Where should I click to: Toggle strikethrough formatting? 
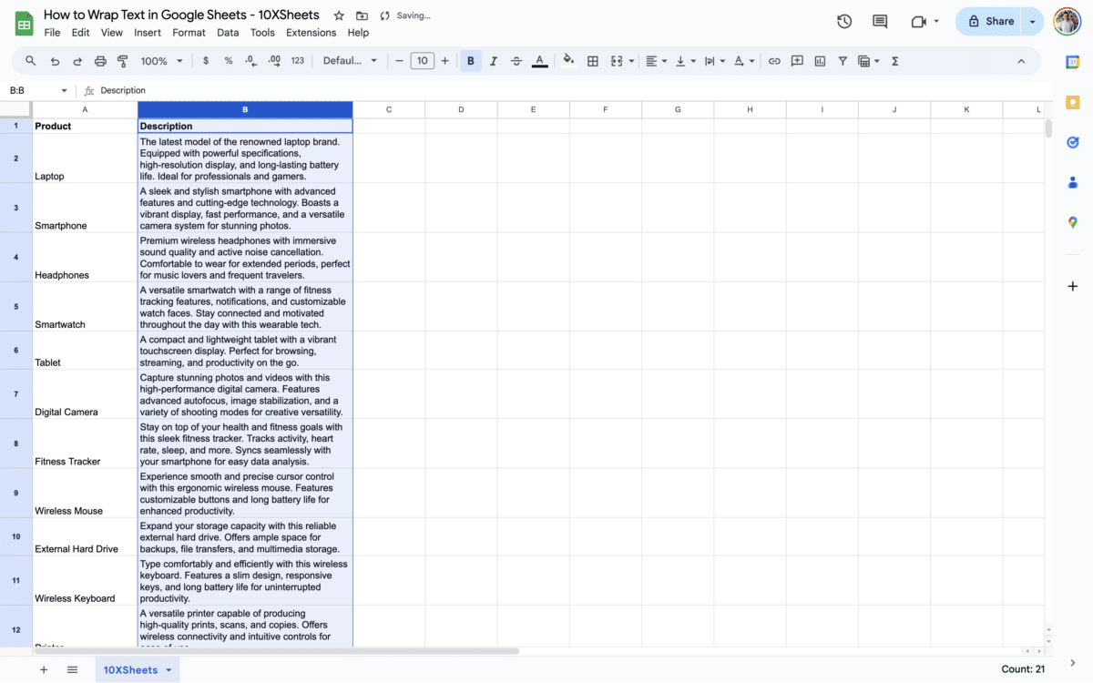[x=516, y=60]
